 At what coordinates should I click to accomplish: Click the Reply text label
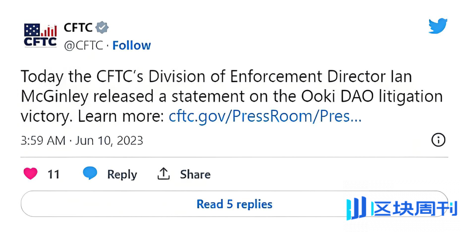(x=122, y=175)
